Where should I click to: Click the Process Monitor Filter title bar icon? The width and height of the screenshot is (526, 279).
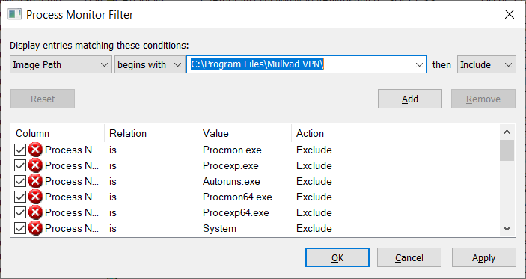click(x=14, y=14)
